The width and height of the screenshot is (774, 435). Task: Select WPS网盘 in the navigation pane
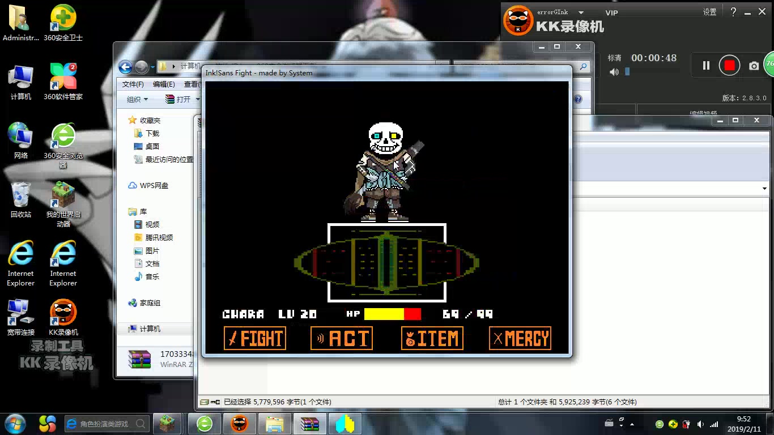(x=148, y=185)
